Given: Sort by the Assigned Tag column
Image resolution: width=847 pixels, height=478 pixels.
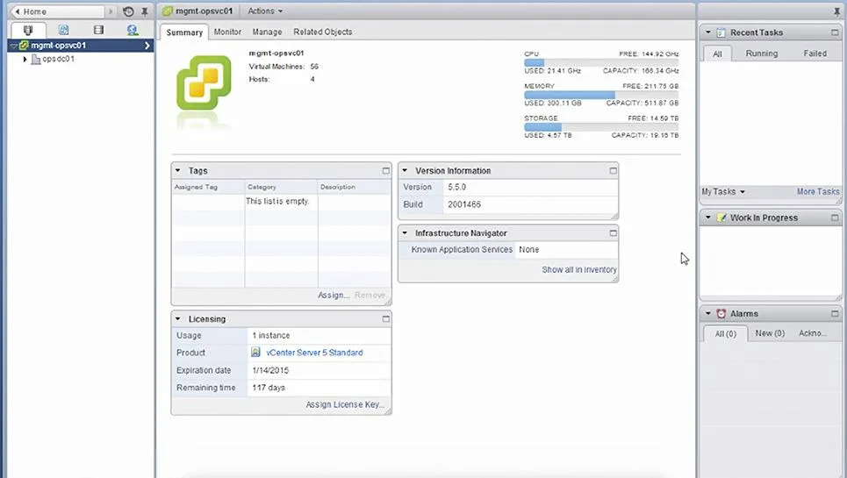Looking at the screenshot, I should 208,187.
